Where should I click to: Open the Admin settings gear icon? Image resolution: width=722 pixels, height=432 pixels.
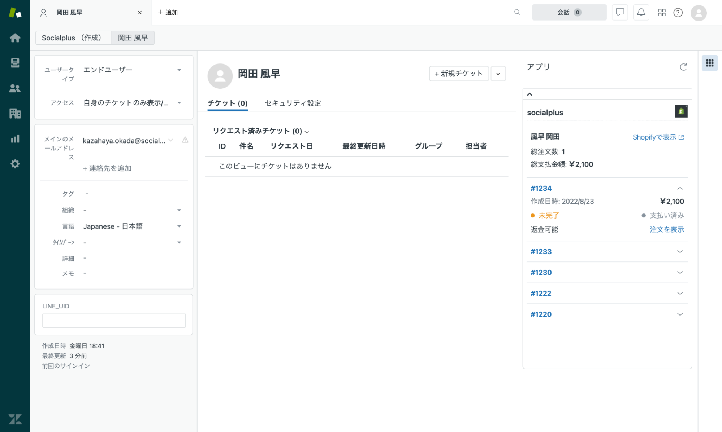click(15, 164)
